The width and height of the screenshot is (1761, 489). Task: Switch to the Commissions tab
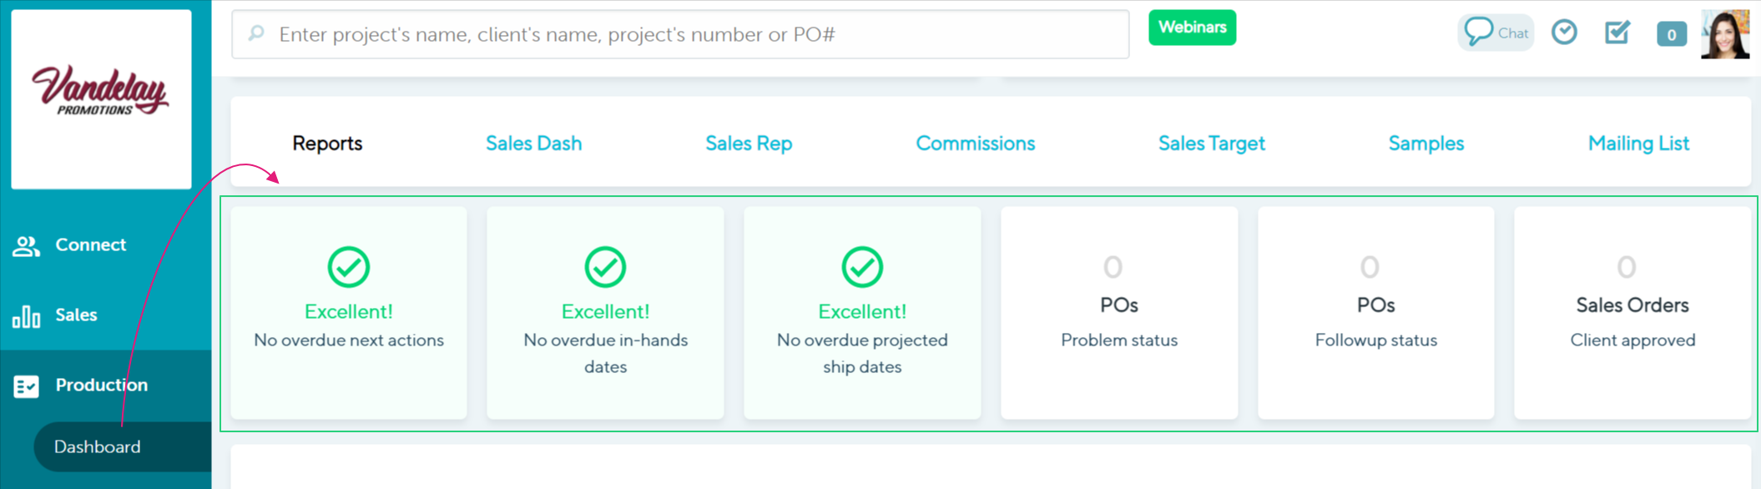click(x=975, y=144)
